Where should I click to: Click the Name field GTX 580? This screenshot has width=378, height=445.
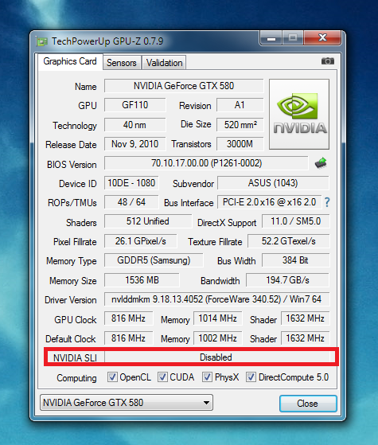184,86
